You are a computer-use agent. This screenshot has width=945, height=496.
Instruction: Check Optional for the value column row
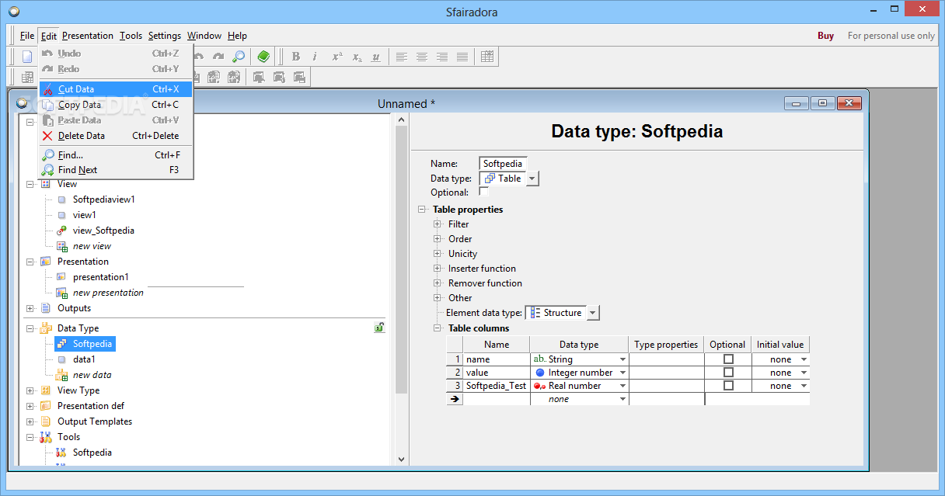728,373
